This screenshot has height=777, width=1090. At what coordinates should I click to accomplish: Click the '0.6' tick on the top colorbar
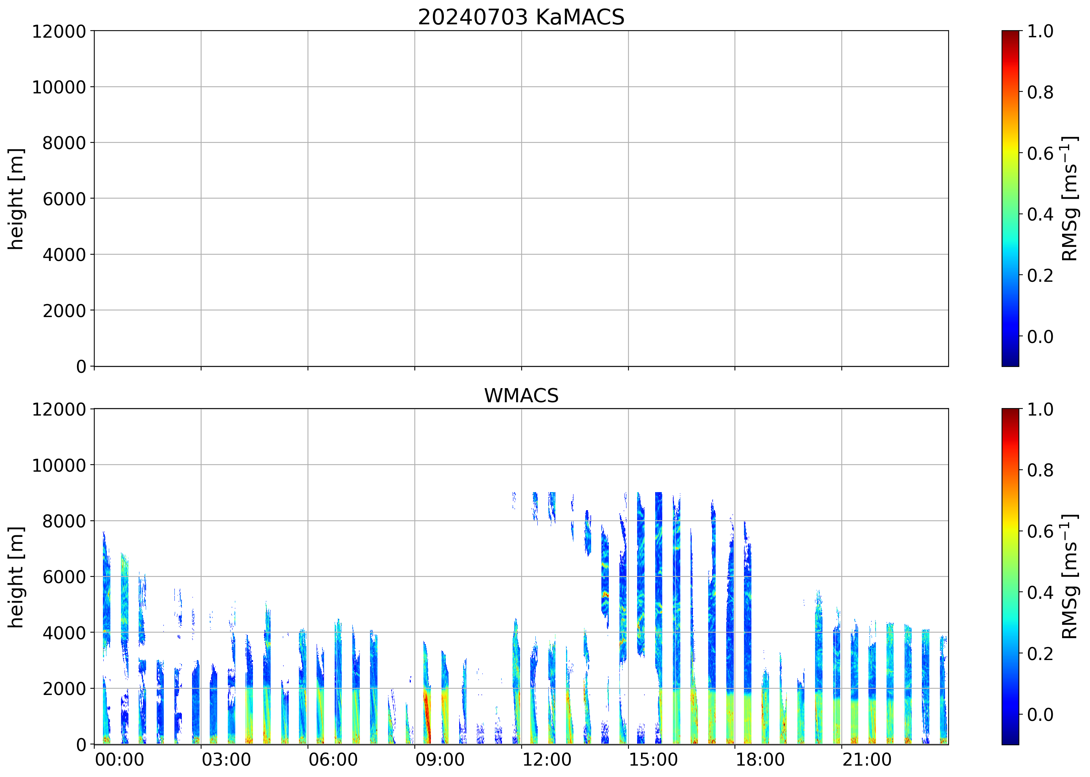tap(1040, 153)
